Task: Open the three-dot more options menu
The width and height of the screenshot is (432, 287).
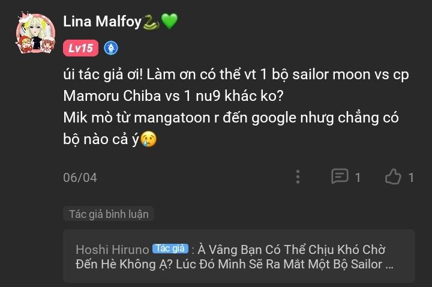Action: point(298,177)
